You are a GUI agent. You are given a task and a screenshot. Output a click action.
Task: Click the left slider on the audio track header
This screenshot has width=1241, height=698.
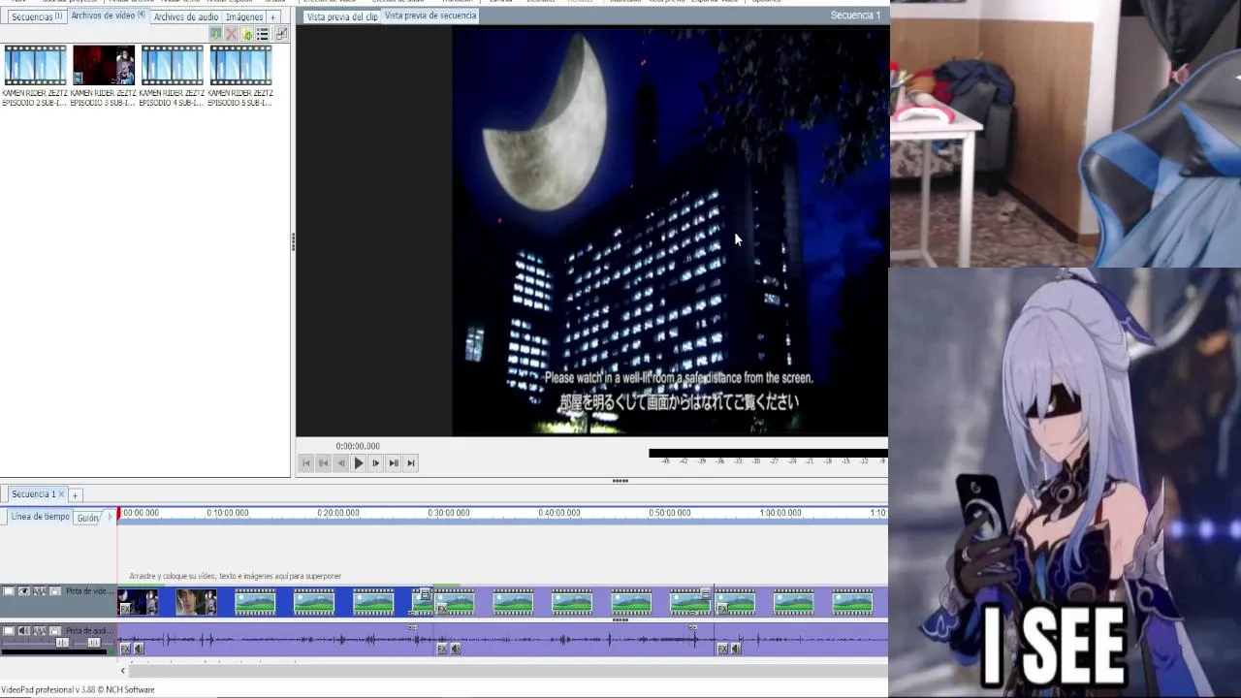click(x=62, y=643)
